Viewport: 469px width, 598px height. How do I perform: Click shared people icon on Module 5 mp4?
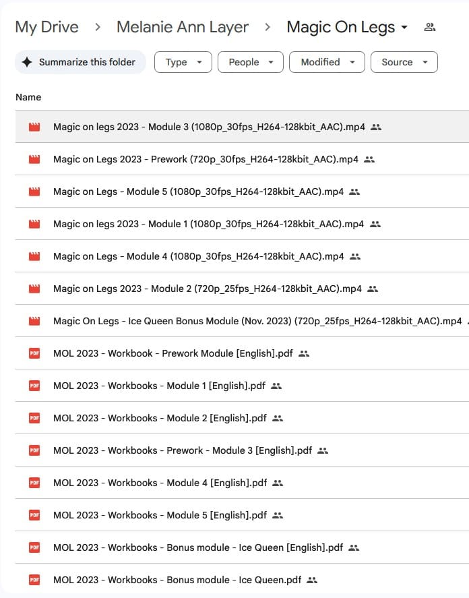pyautogui.click(x=355, y=191)
